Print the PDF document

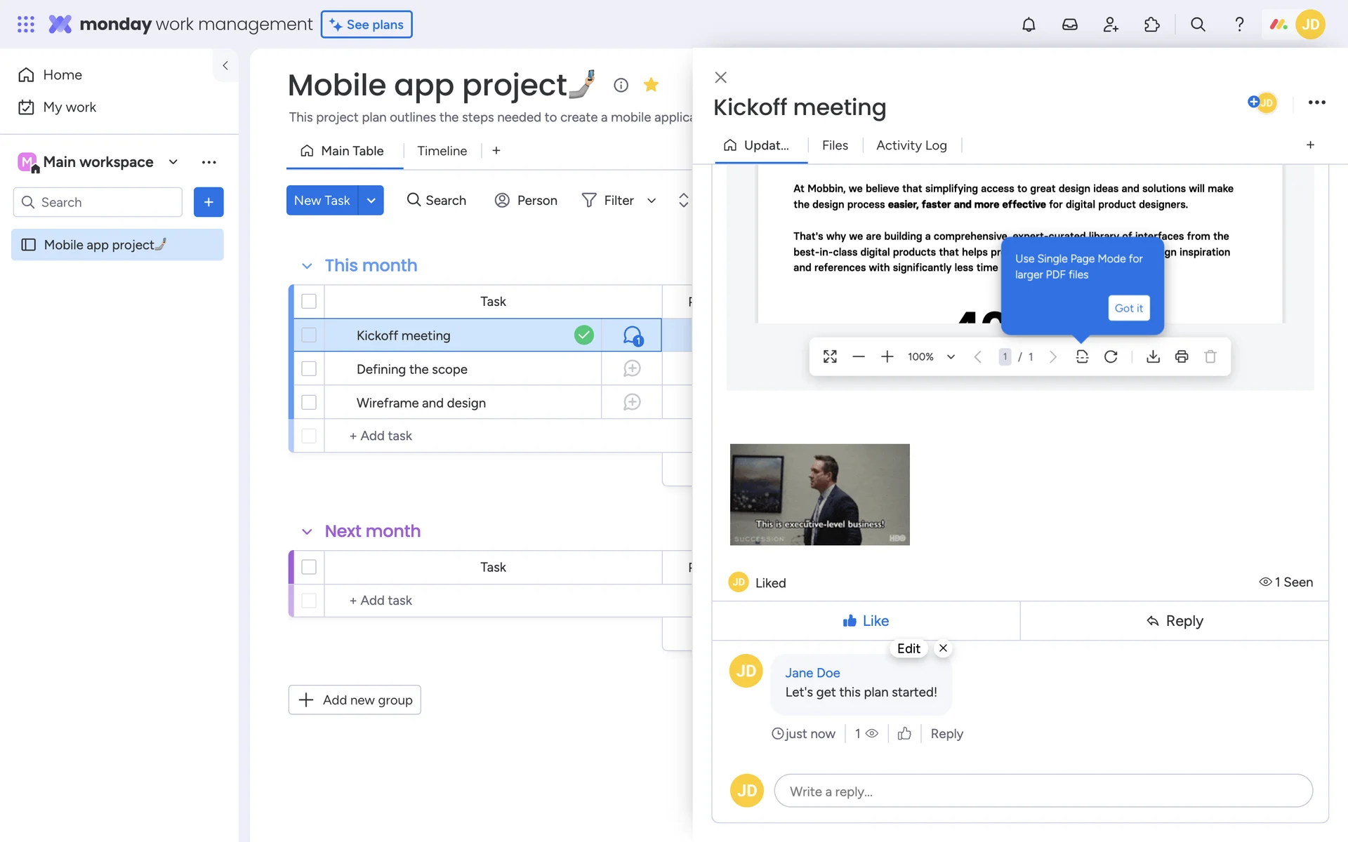(1182, 356)
